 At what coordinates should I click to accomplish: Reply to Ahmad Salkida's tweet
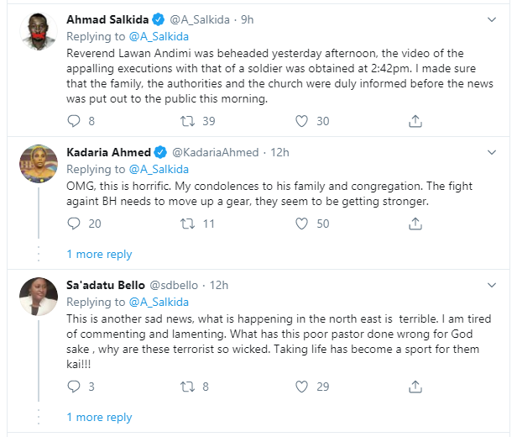[74, 121]
